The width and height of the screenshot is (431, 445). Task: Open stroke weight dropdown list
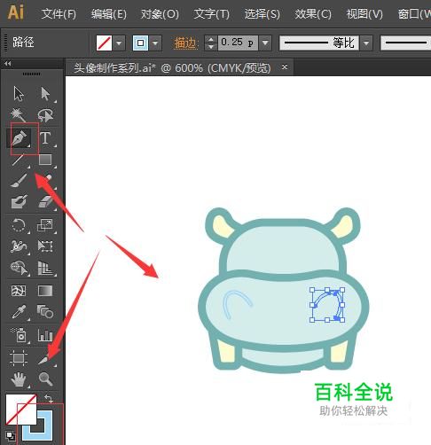(x=265, y=43)
